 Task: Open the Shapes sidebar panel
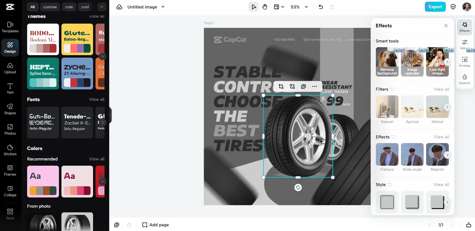[x=10, y=109]
